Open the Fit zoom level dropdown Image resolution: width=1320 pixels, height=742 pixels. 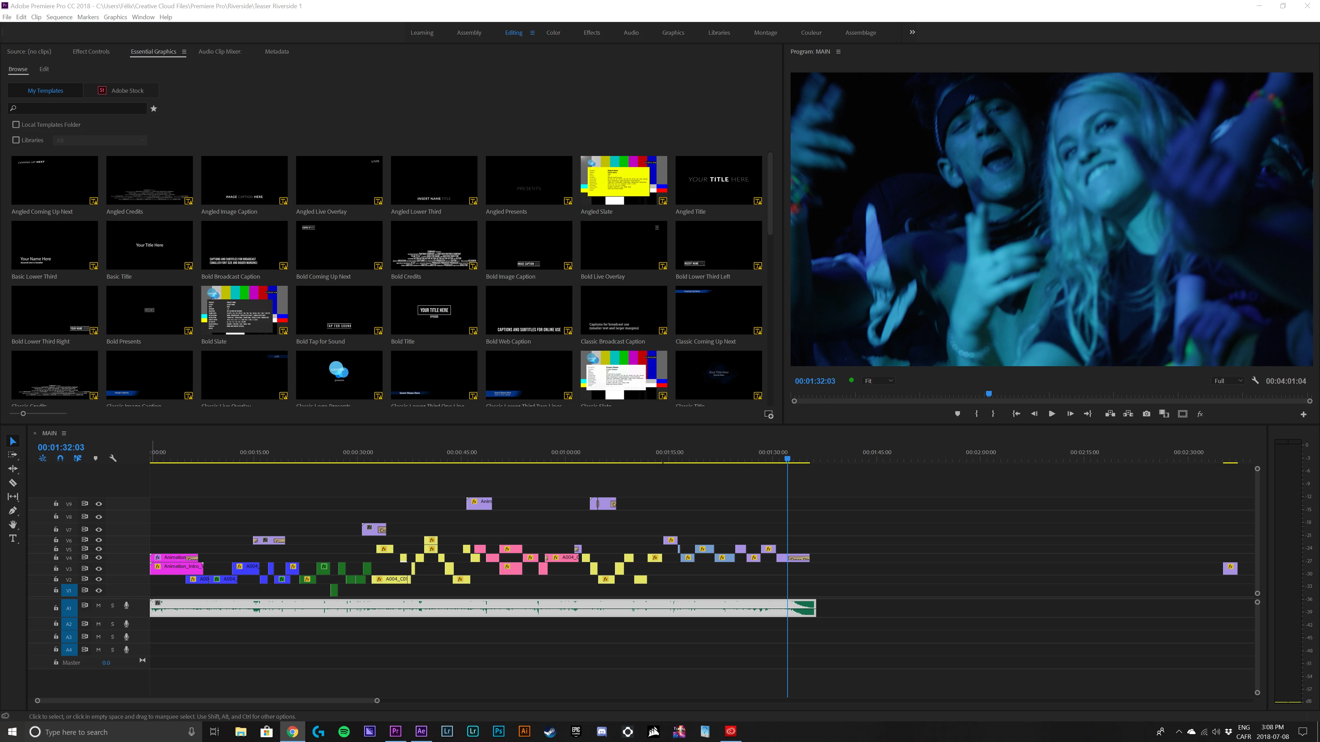pos(878,381)
